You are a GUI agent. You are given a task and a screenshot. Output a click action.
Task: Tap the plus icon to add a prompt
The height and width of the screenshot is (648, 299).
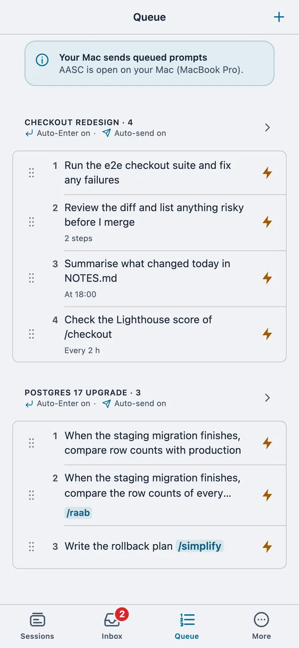(279, 17)
